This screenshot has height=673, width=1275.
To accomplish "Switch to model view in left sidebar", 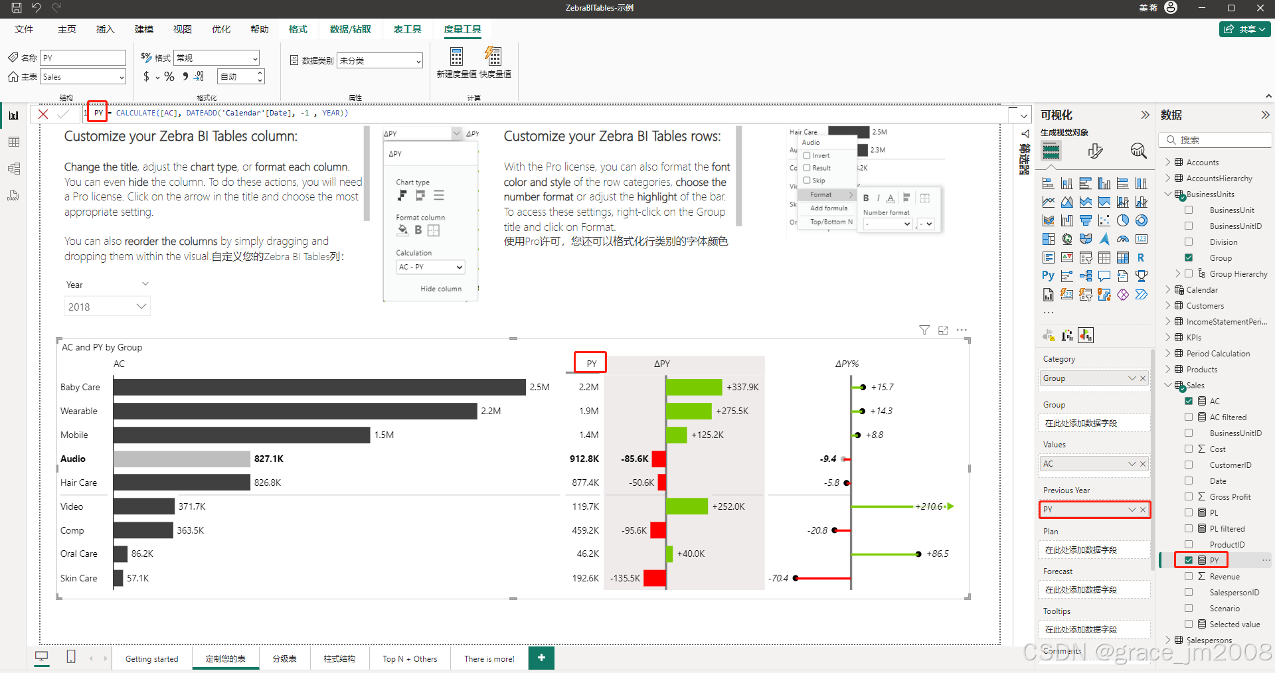I will (14, 169).
